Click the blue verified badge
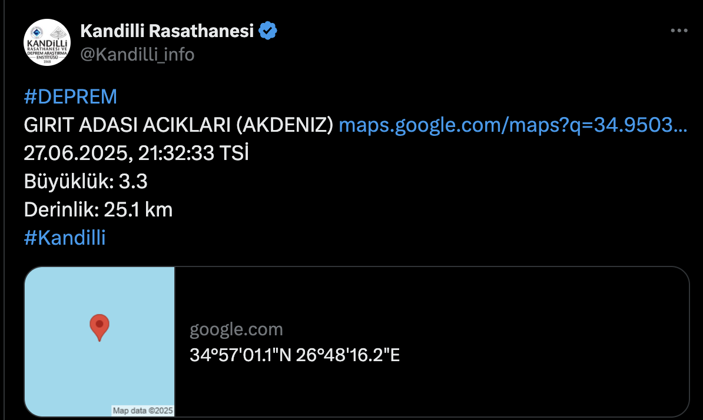This screenshot has height=420, width=703. tap(268, 31)
